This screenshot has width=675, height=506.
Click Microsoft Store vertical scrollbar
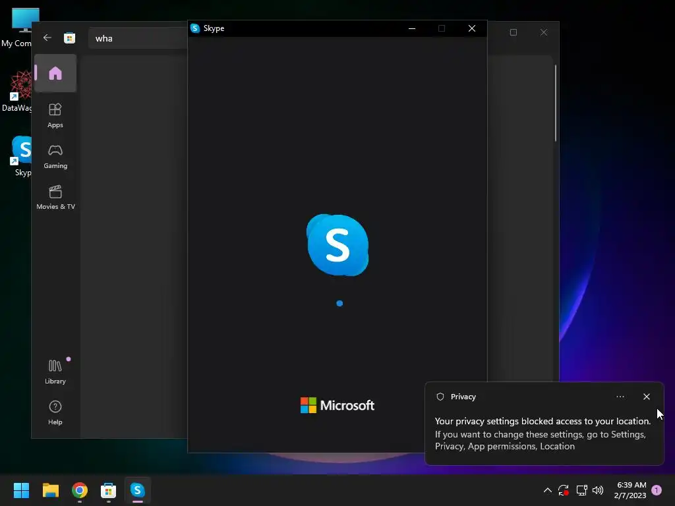click(556, 103)
